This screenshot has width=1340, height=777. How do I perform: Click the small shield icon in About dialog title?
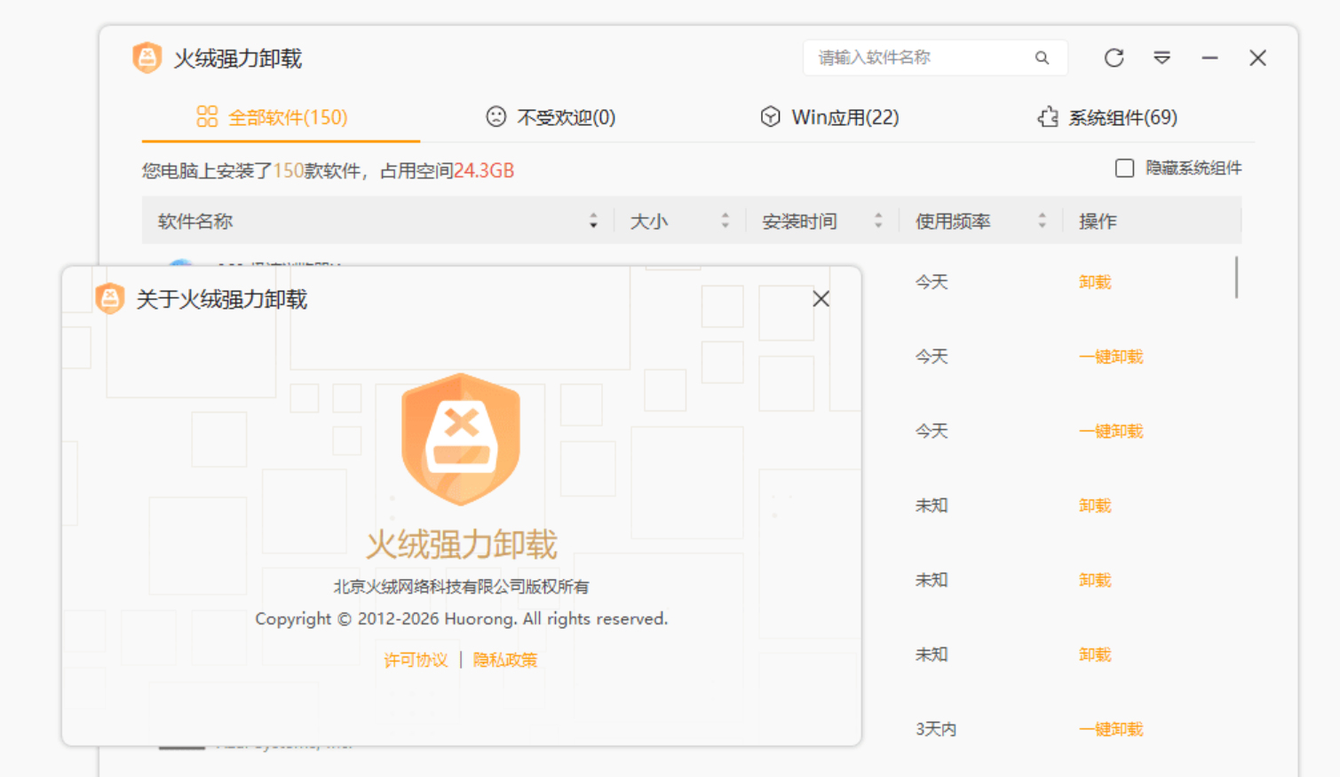(110, 299)
